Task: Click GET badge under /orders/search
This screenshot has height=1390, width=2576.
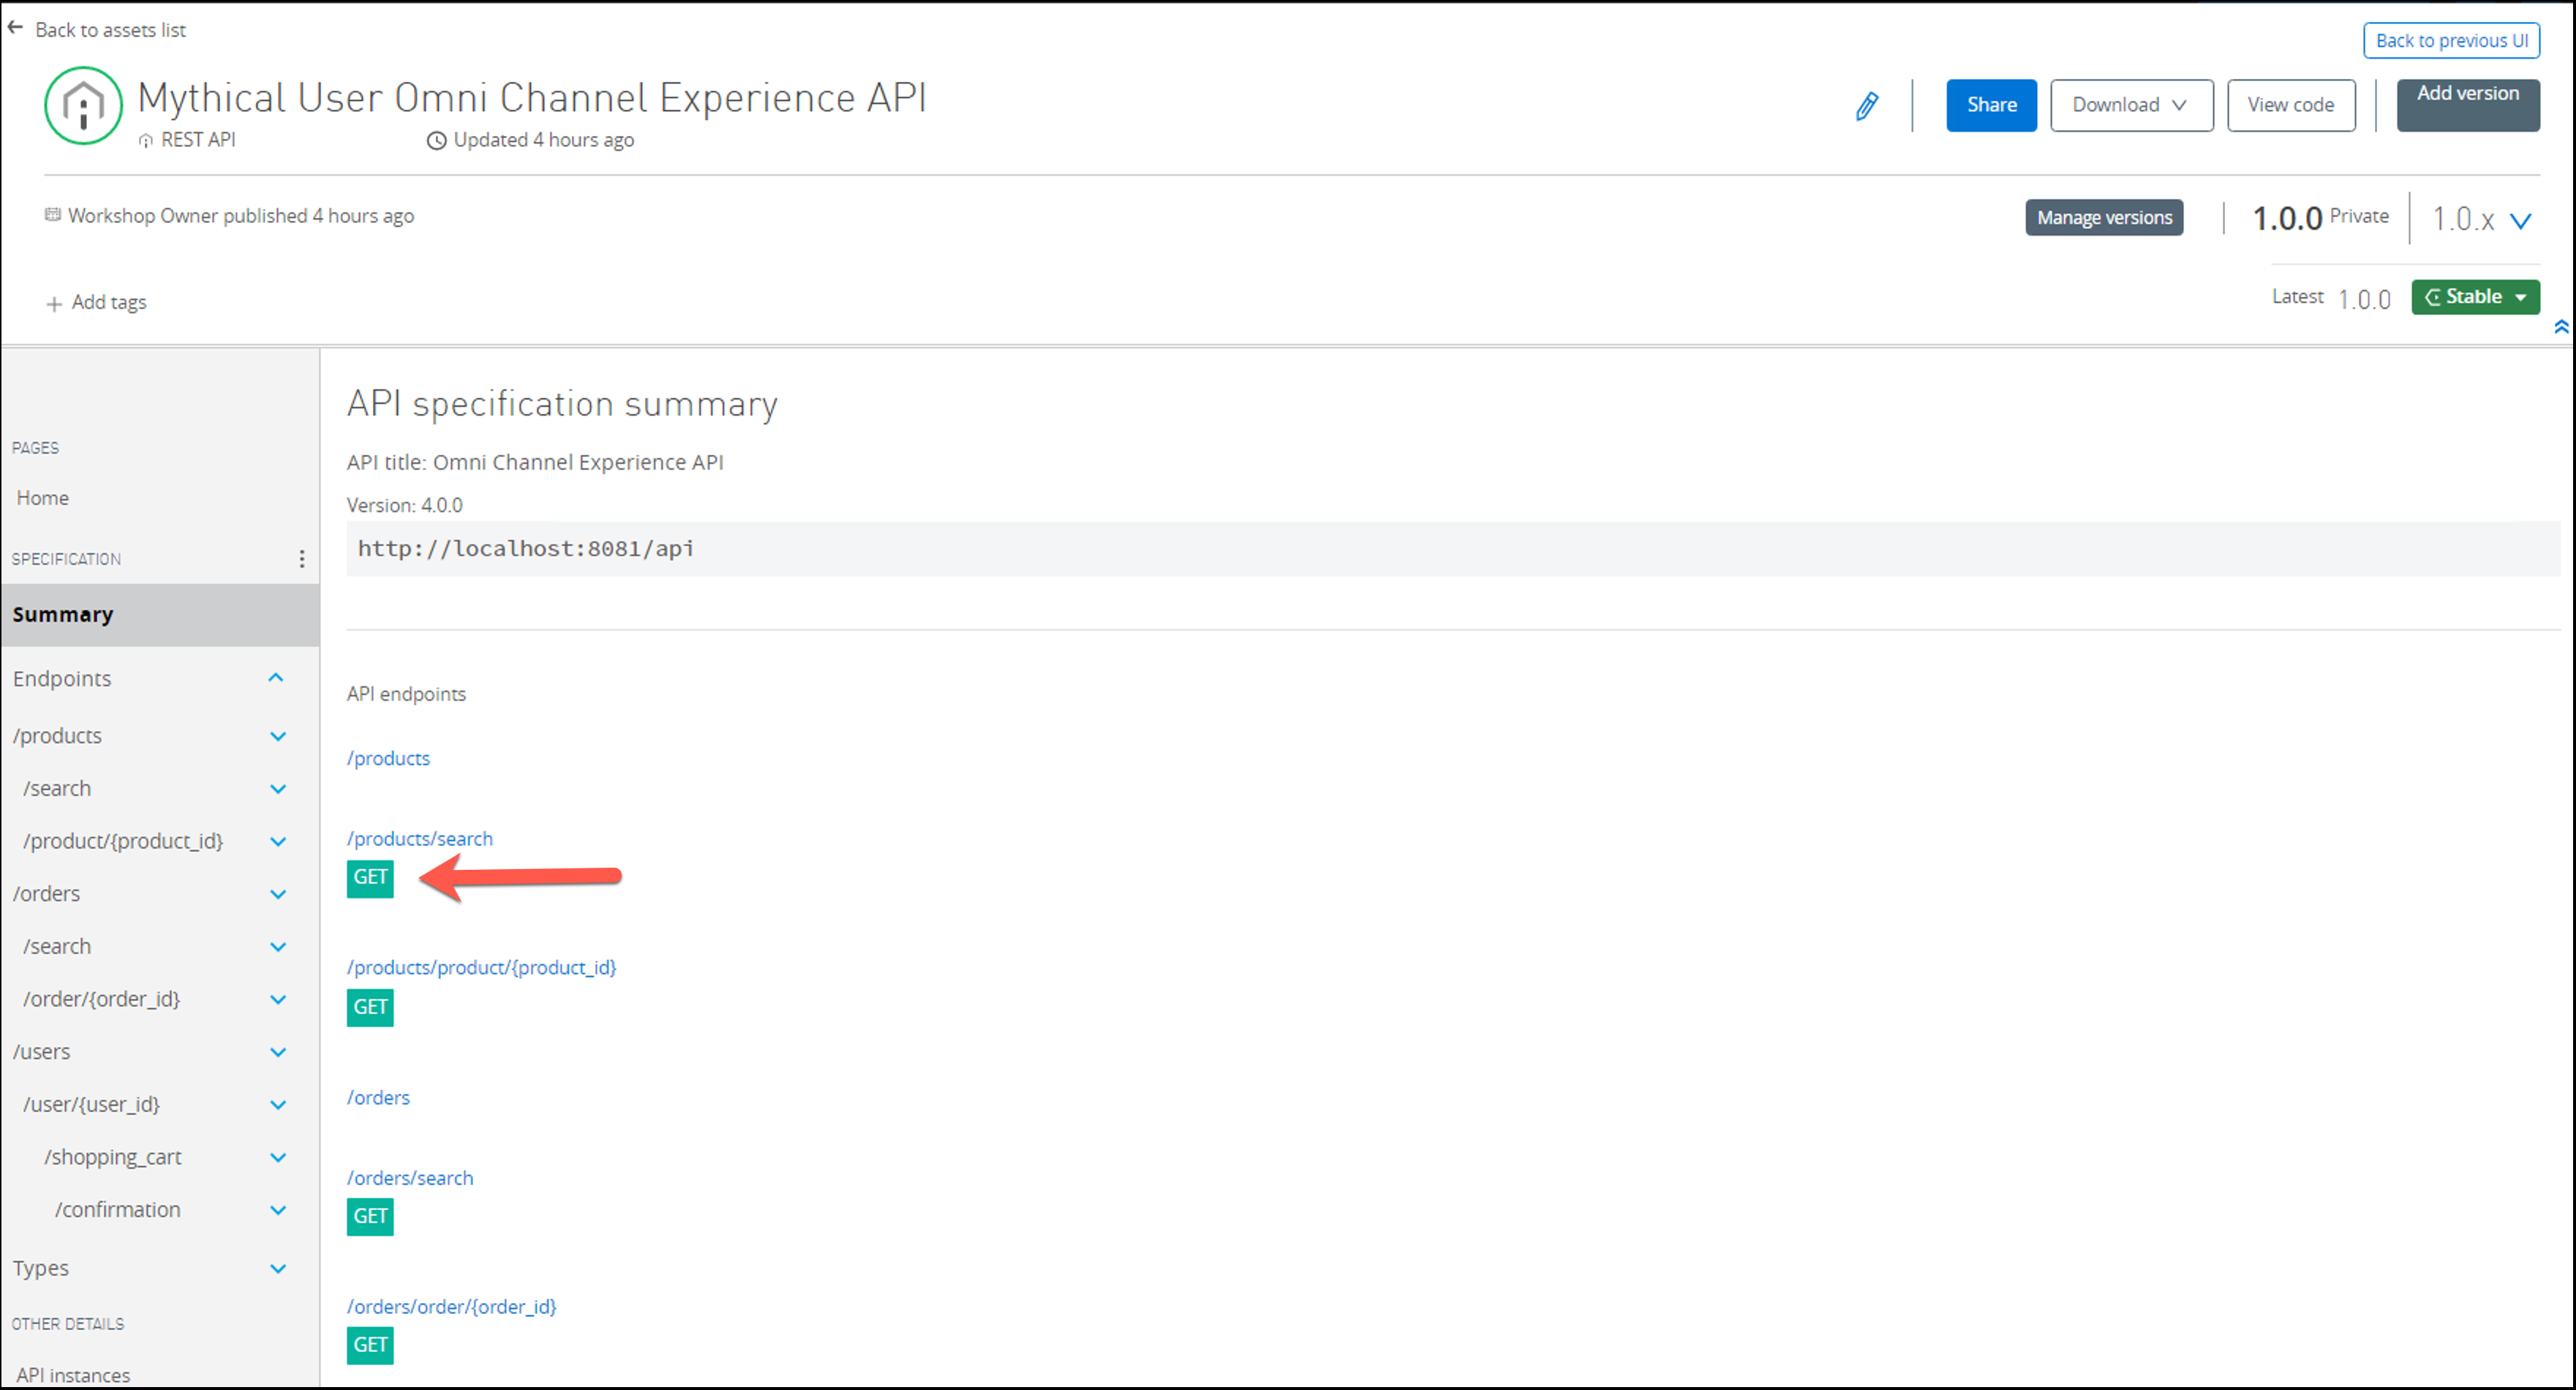Action: tap(370, 1217)
